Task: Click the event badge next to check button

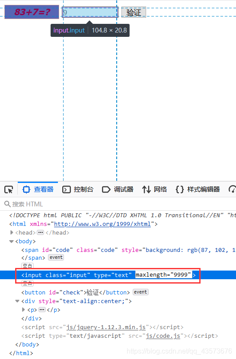Action: pyautogui.click(x=140, y=292)
